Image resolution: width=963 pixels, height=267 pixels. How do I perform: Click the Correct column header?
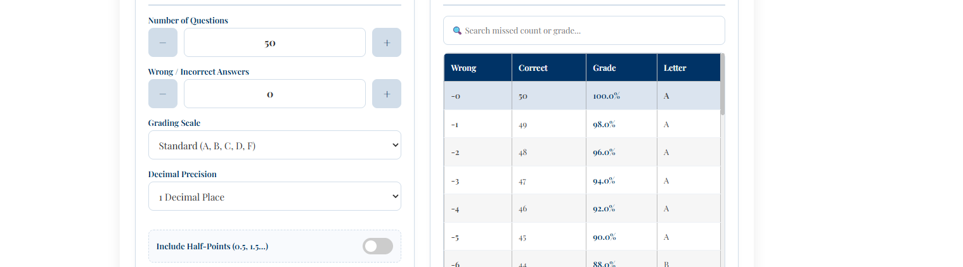pyautogui.click(x=549, y=68)
